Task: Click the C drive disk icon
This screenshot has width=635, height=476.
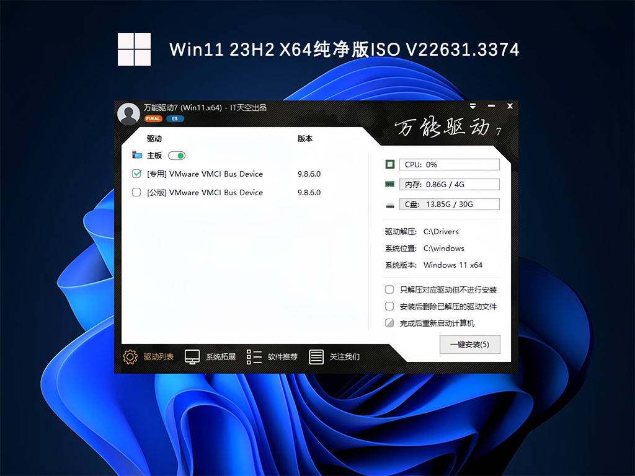Action: coord(390,205)
